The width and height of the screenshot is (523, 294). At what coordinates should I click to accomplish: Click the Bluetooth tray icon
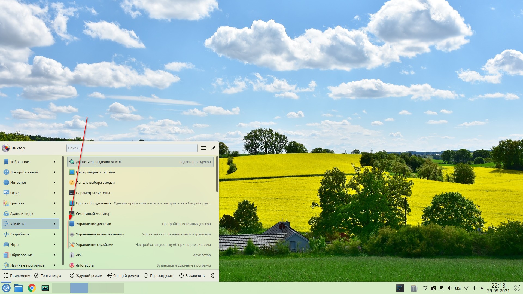pyautogui.click(x=474, y=288)
